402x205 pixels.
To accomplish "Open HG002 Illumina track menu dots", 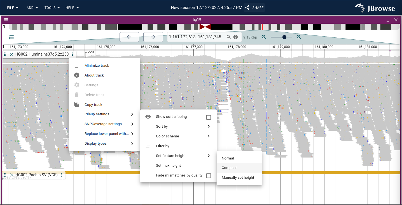I will pyautogui.click(x=73, y=54).
